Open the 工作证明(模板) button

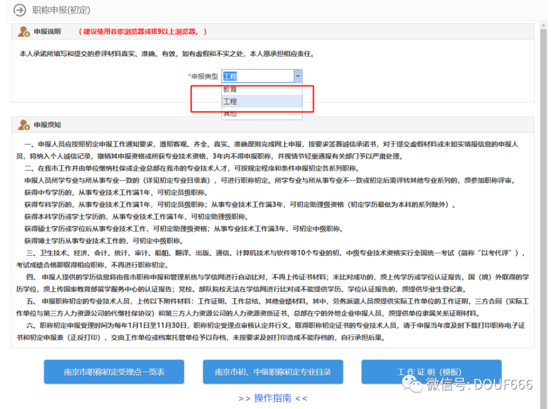point(431,372)
